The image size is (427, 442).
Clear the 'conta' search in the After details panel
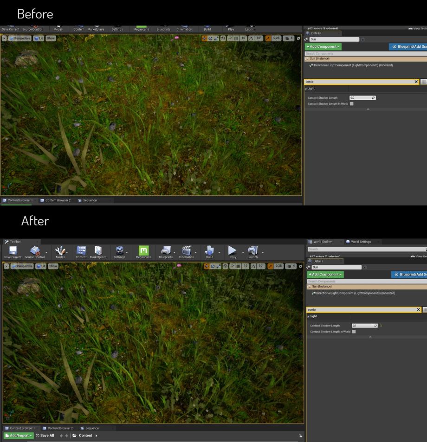pos(418,309)
